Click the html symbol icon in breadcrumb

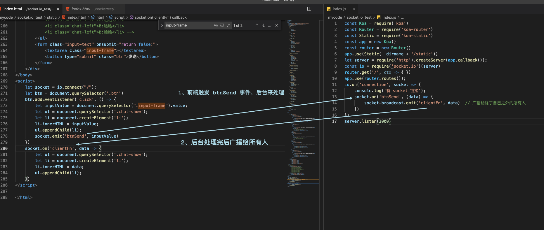click(x=93, y=17)
